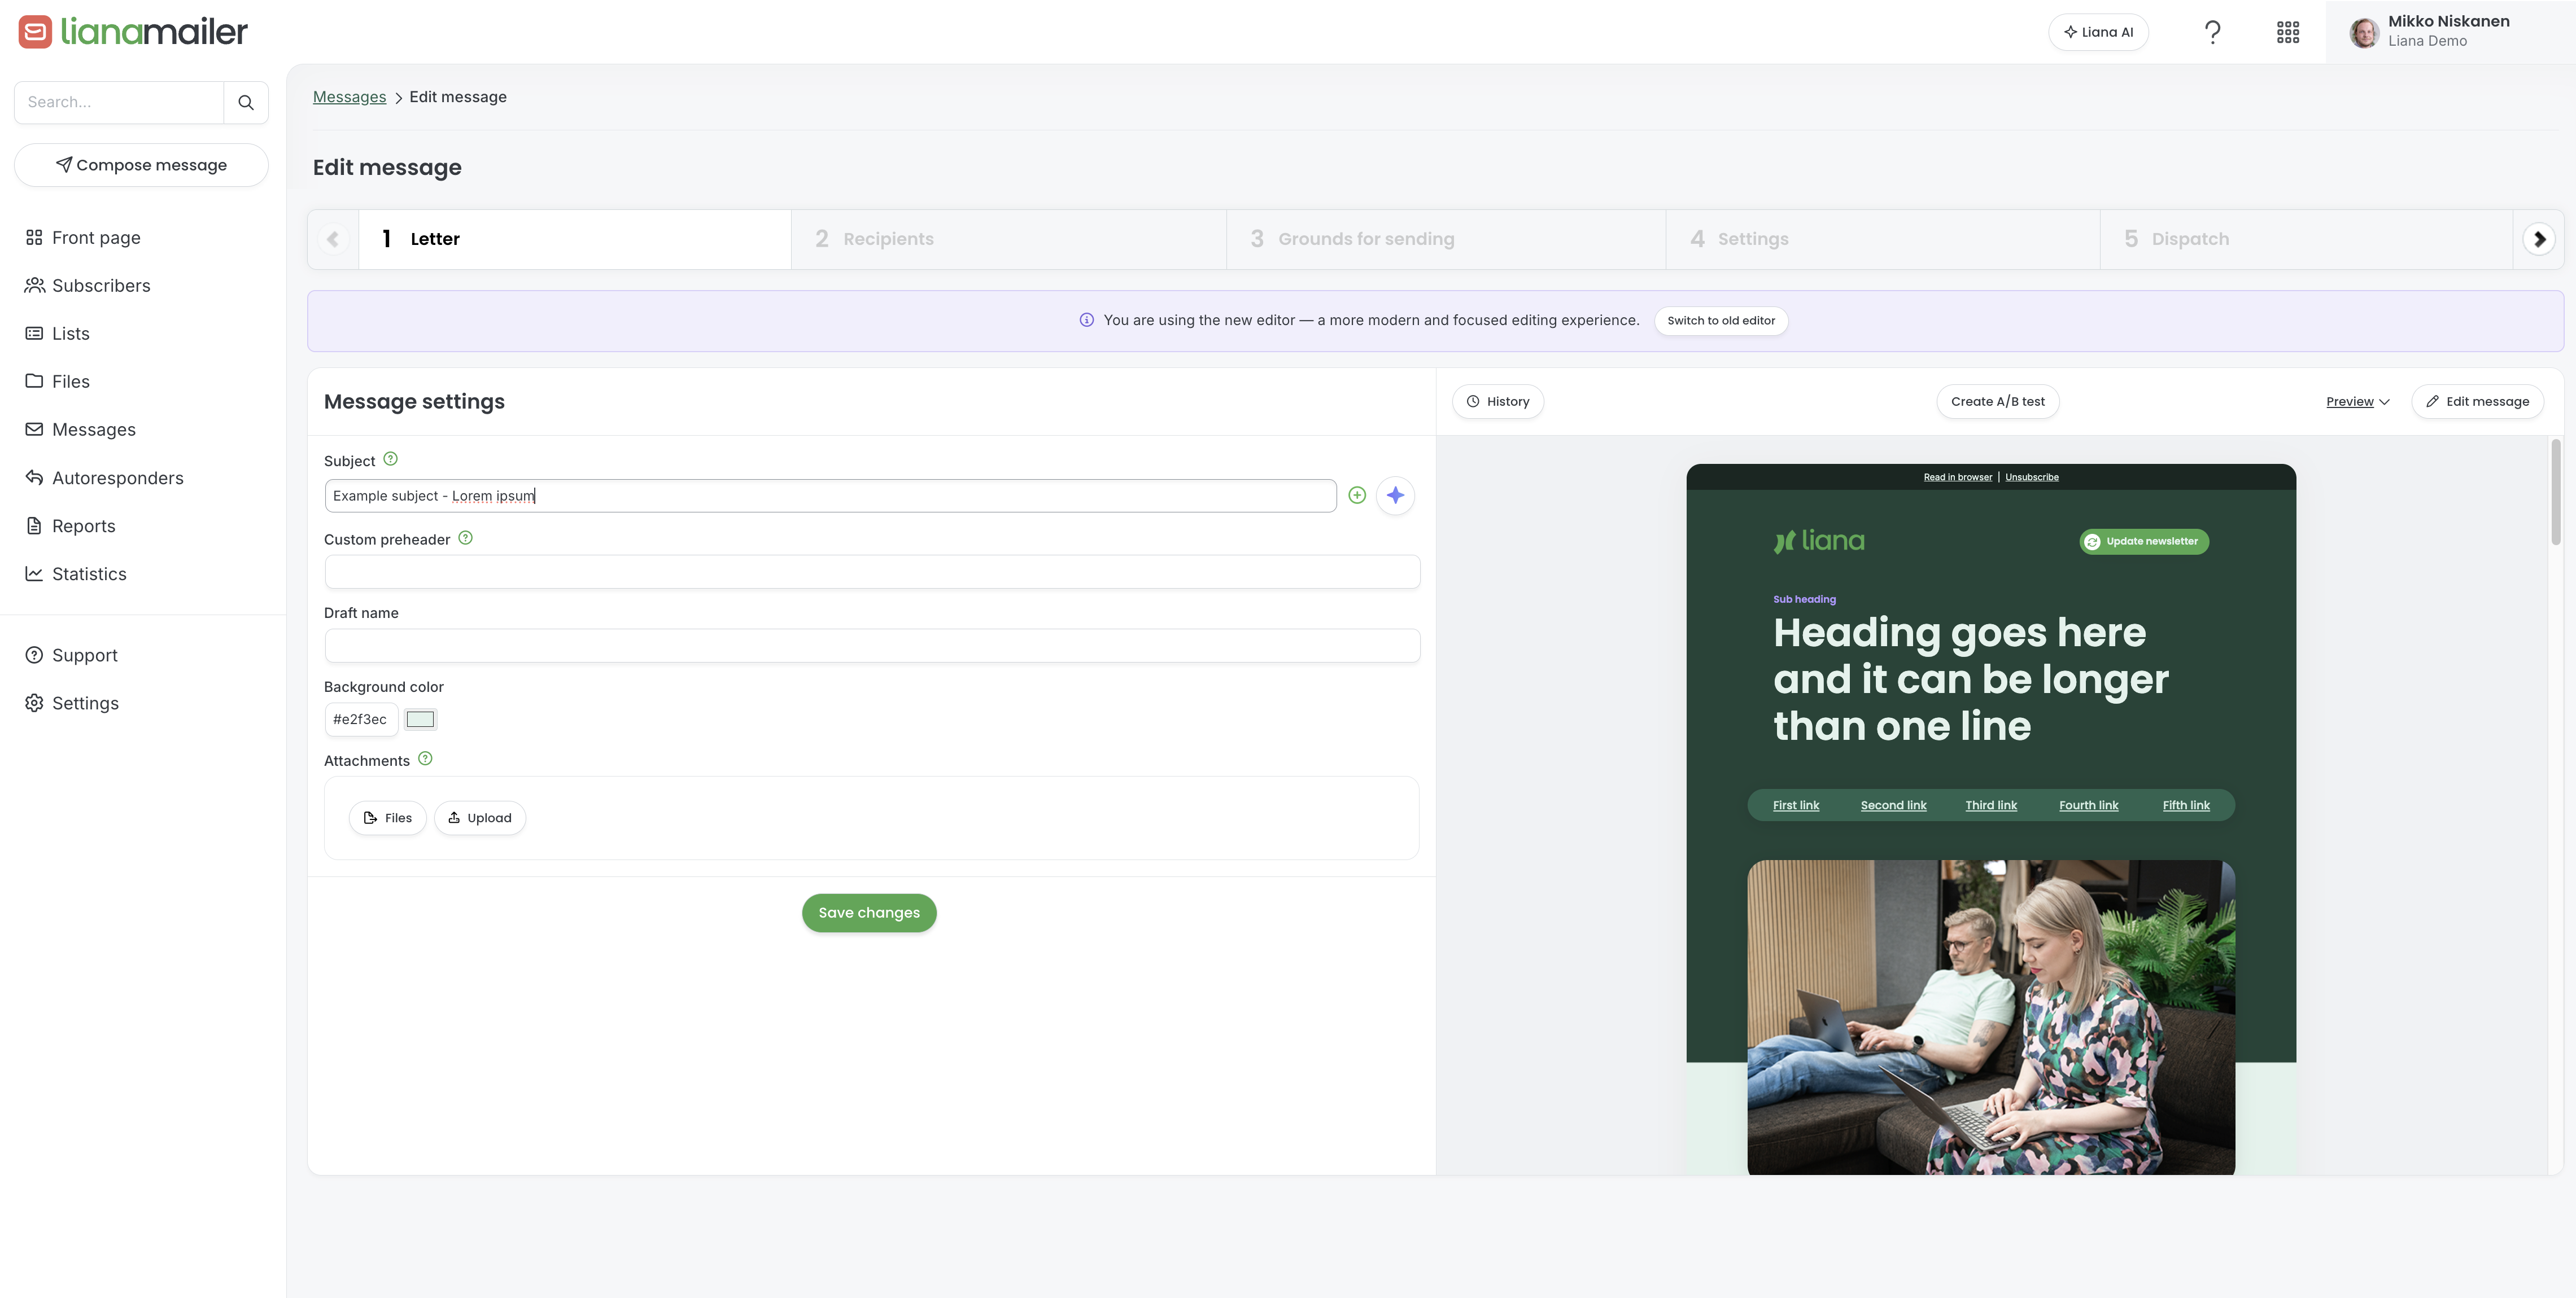This screenshot has height=1298, width=2576.
Task: Click Second link in preview
Action: point(1893,804)
